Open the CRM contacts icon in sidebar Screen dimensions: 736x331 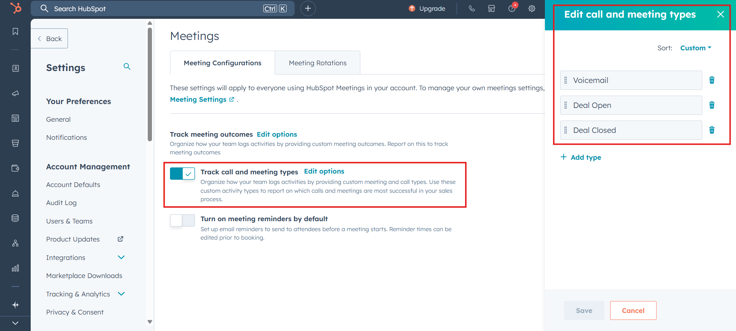point(15,68)
